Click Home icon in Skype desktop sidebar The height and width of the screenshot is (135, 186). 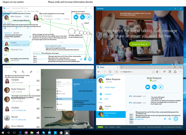click(x=5, y=28)
